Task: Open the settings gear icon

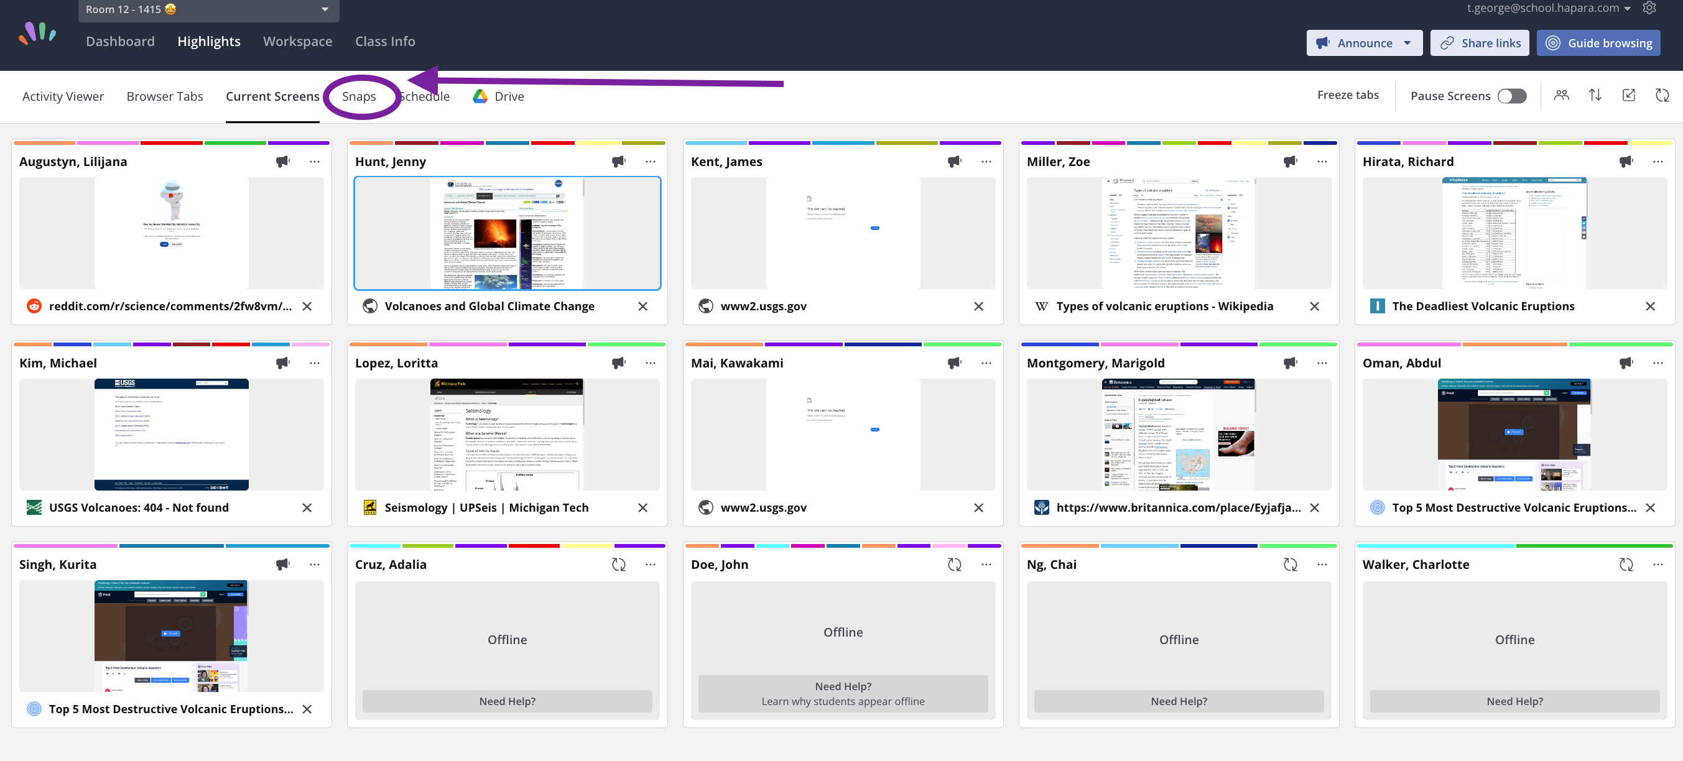Action: (x=1649, y=8)
